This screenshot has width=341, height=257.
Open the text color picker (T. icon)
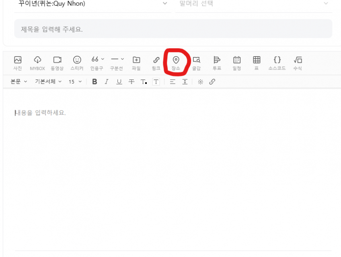(143, 82)
